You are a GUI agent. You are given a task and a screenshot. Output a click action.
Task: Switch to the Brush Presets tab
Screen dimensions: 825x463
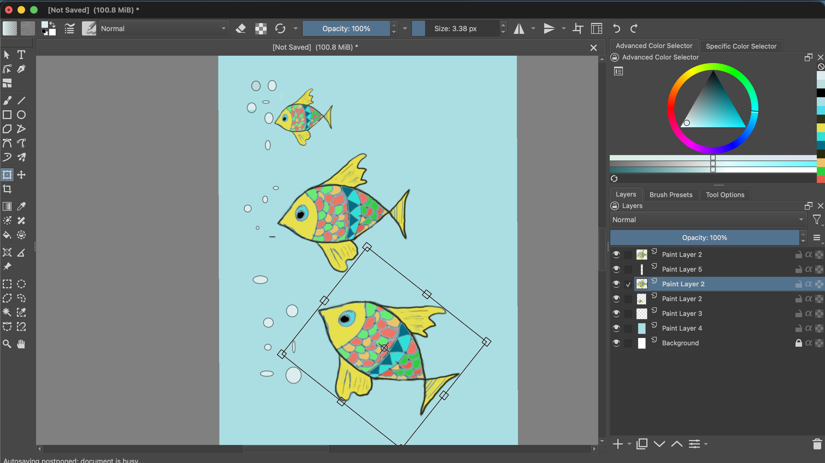tap(671, 195)
